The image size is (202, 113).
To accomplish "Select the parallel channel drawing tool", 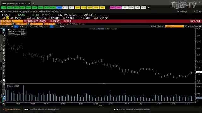I will (x=3, y=53).
